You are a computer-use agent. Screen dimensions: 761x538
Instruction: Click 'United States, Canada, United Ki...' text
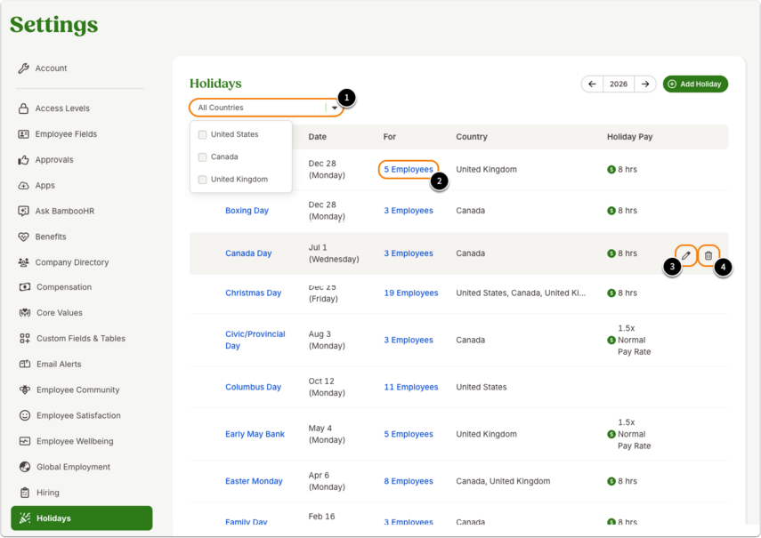pyautogui.click(x=521, y=293)
